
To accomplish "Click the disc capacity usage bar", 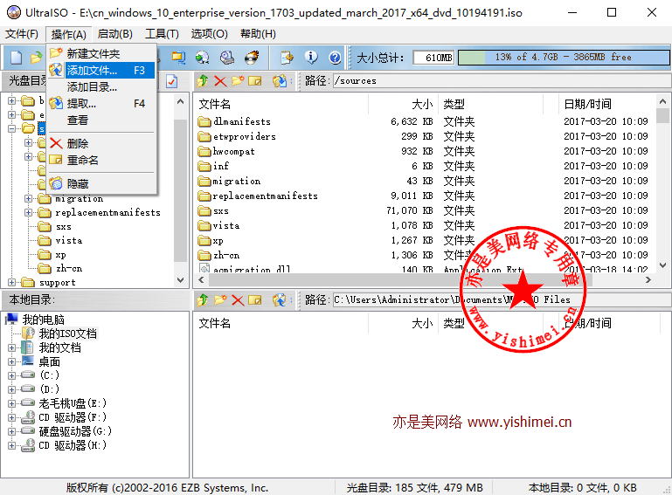I will click(x=563, y=58).
